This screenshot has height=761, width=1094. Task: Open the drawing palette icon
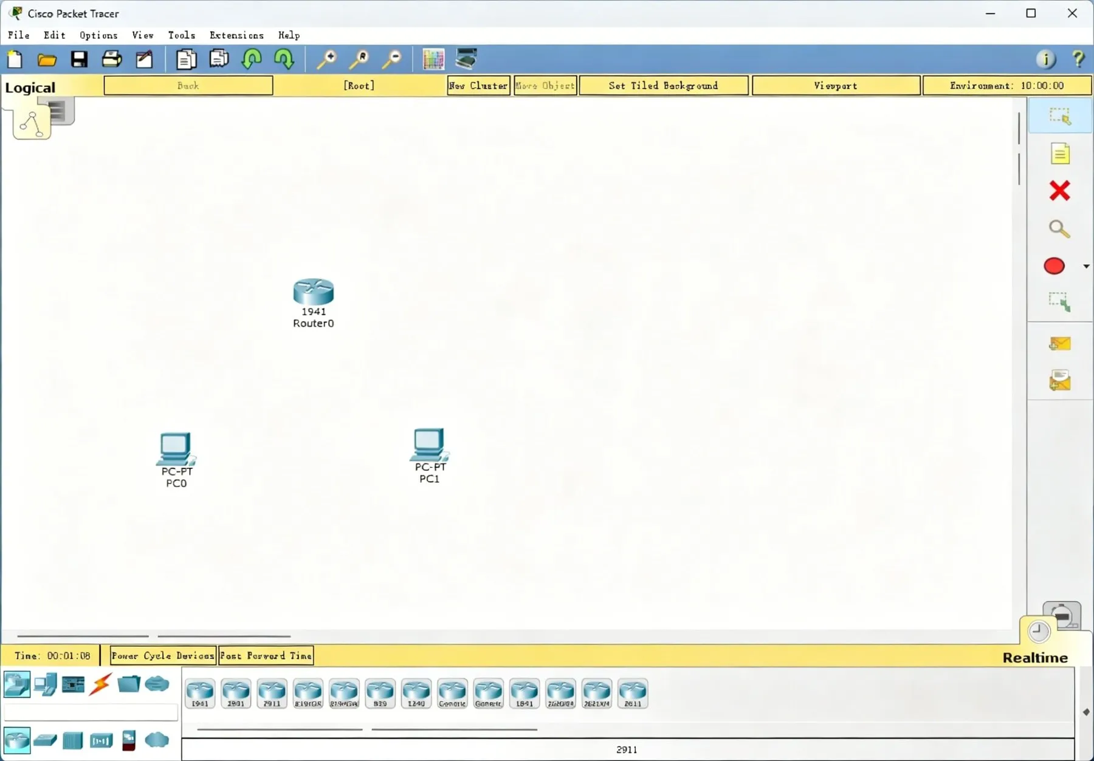(x=433, y=59)
